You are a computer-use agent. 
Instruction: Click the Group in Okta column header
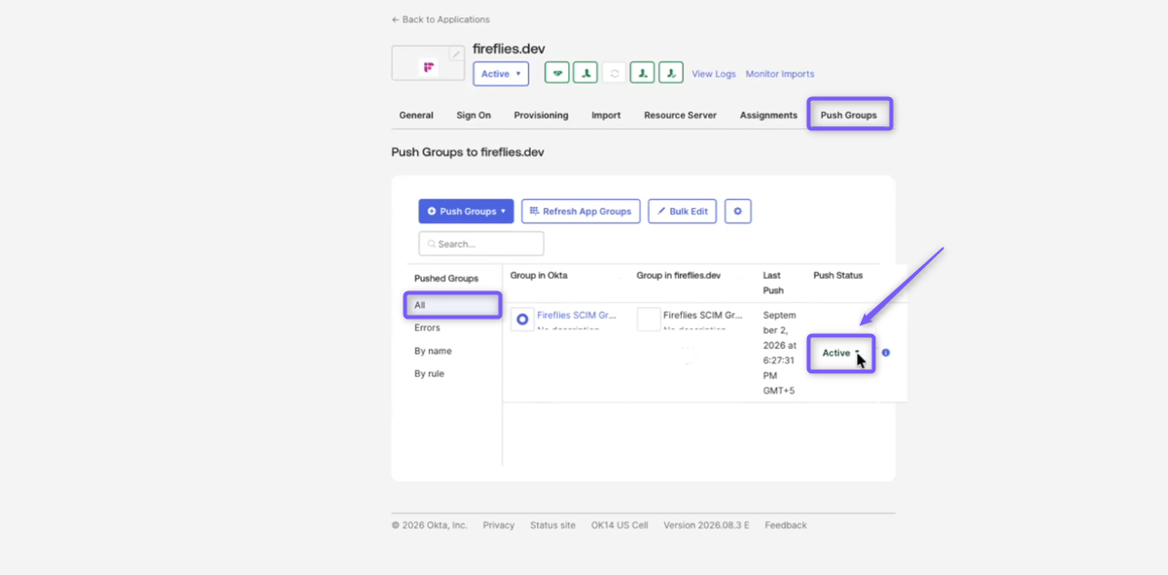coord(539,276)
